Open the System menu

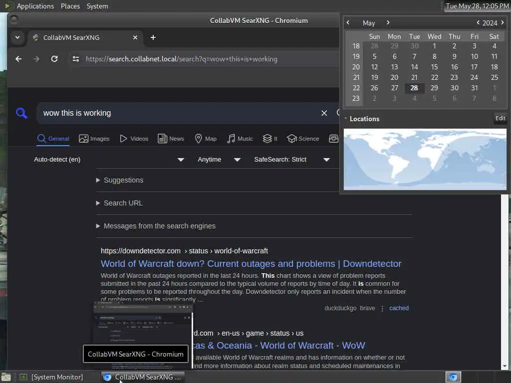(x=97, y=6)
